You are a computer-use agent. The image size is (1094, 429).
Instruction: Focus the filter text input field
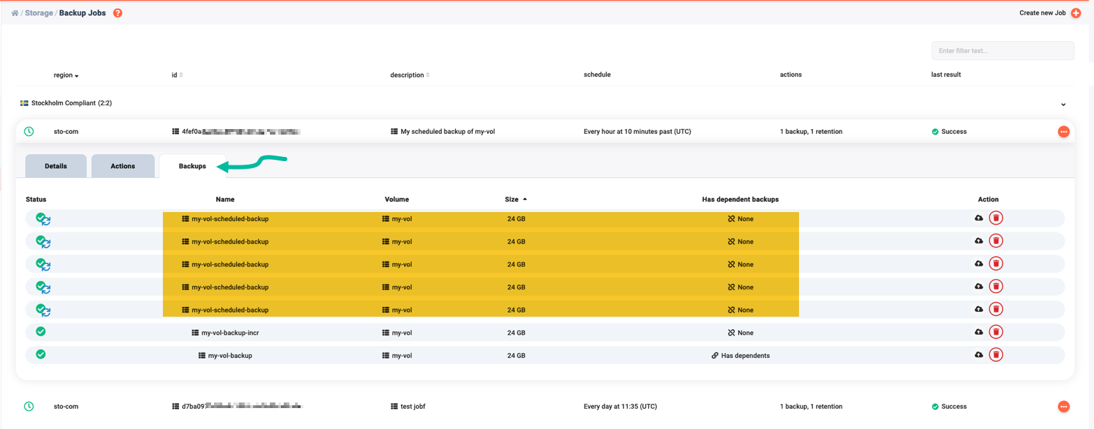tap(1003, 51)
